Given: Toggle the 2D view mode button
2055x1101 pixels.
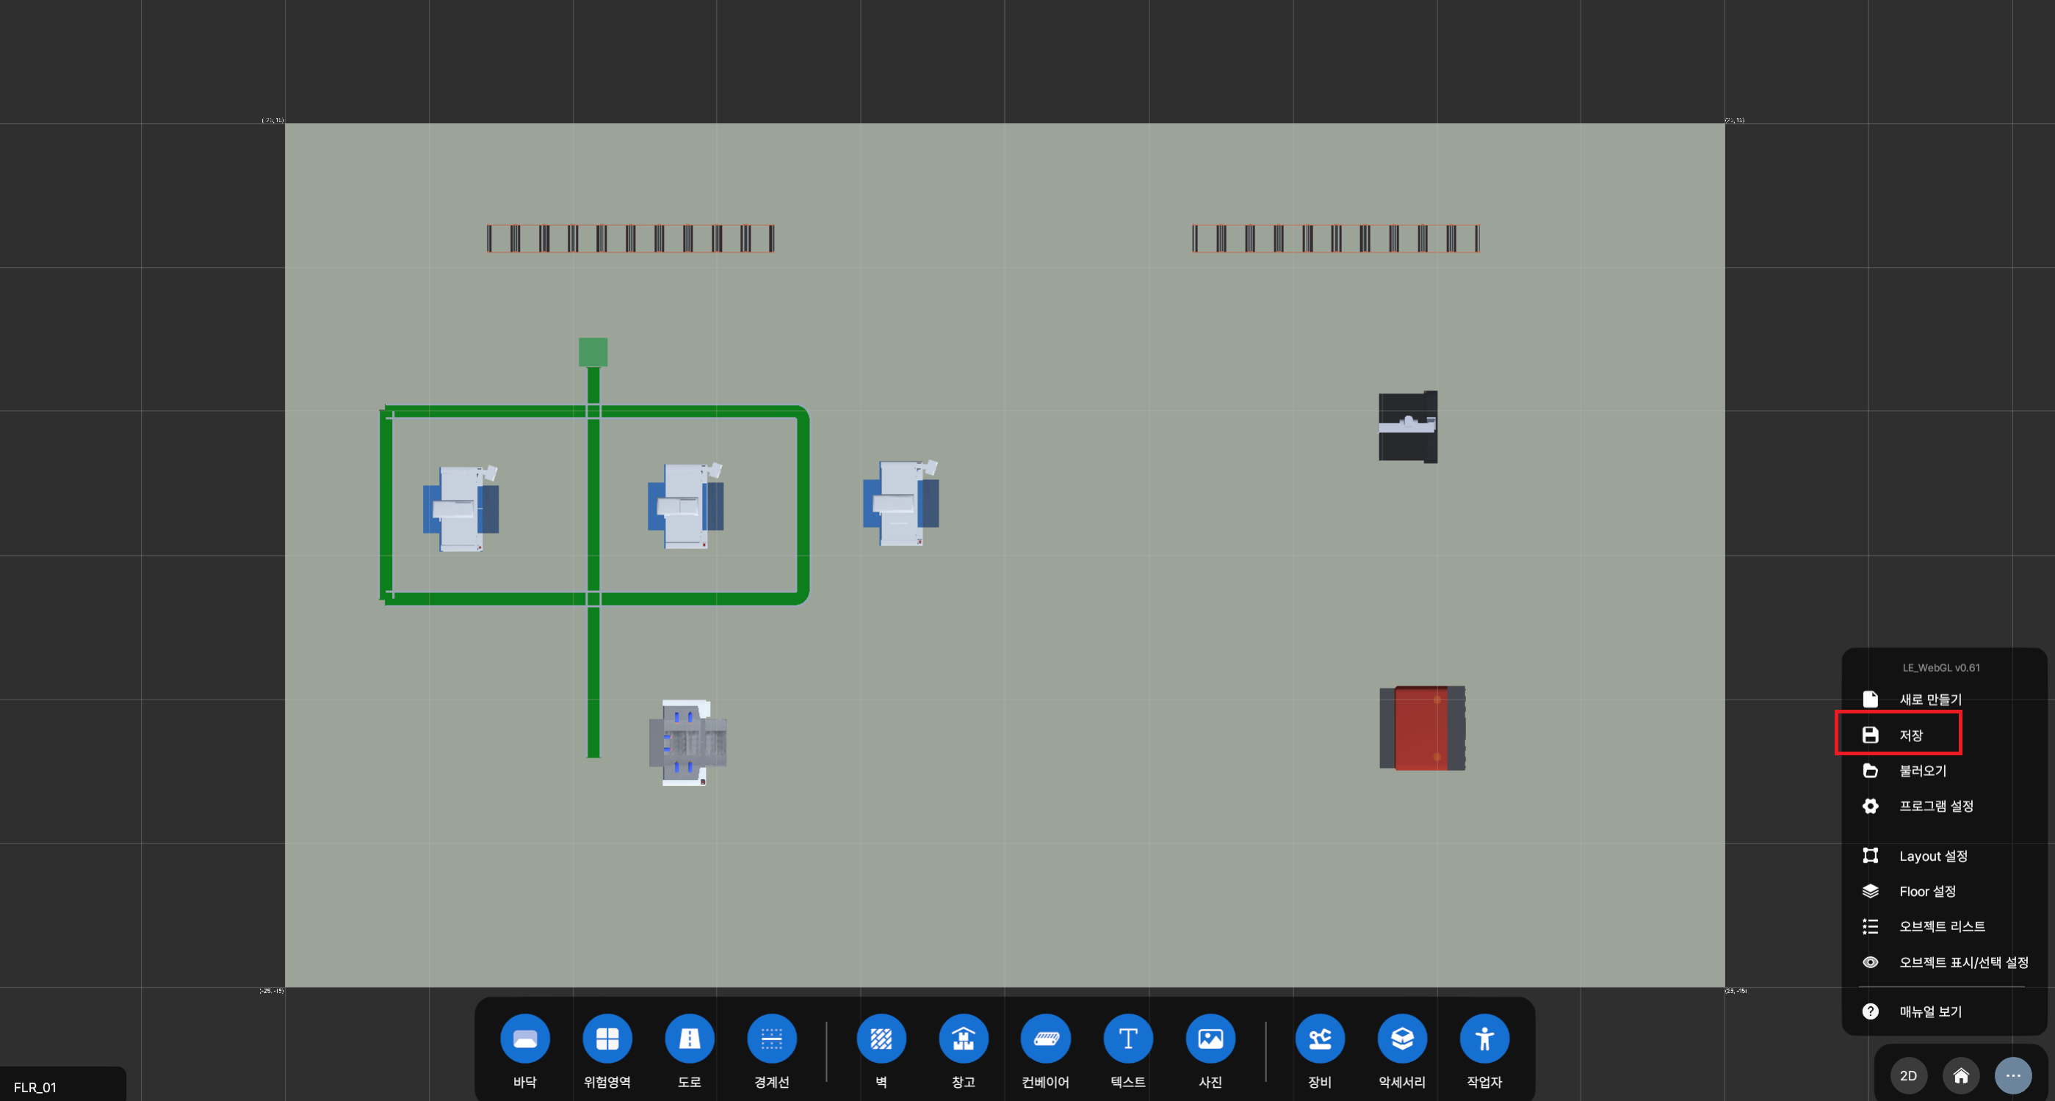Looking at the screenshot, I should point(1908,1075).
